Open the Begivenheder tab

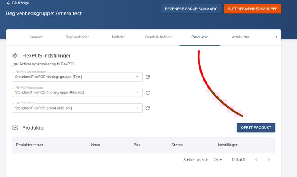(x=78, y=37)
